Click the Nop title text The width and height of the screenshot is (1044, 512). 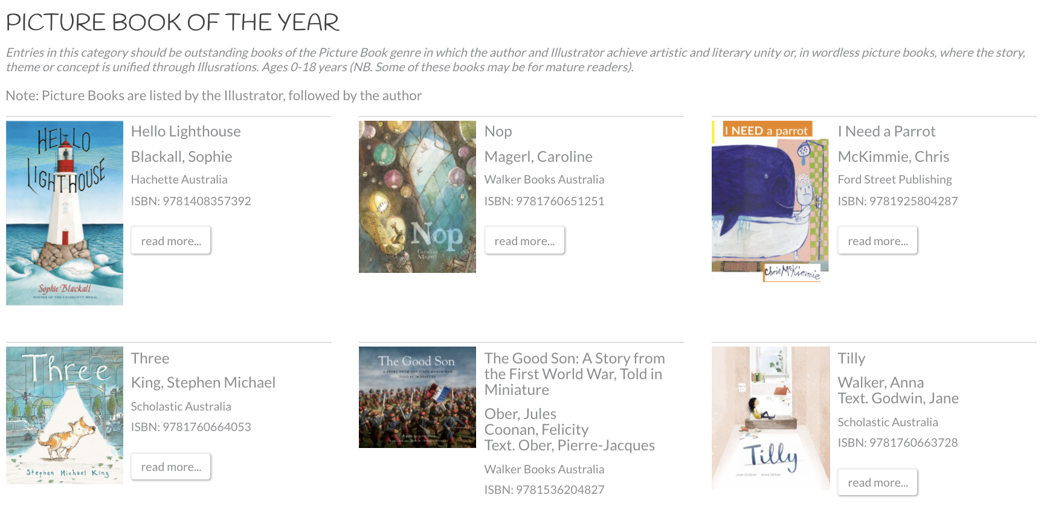[x=498, y=132]
